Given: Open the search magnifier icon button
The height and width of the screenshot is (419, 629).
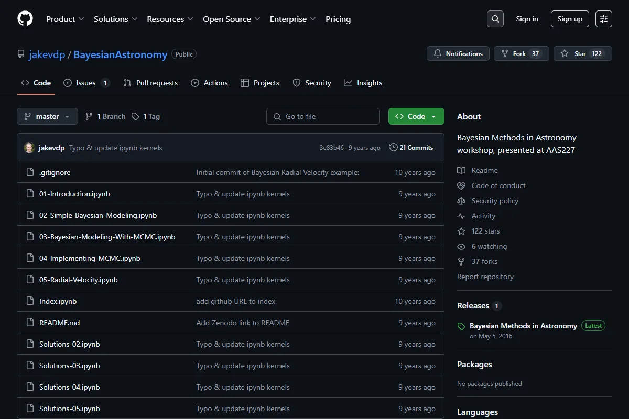Looking at the screenshot, I should coord(495,19).
